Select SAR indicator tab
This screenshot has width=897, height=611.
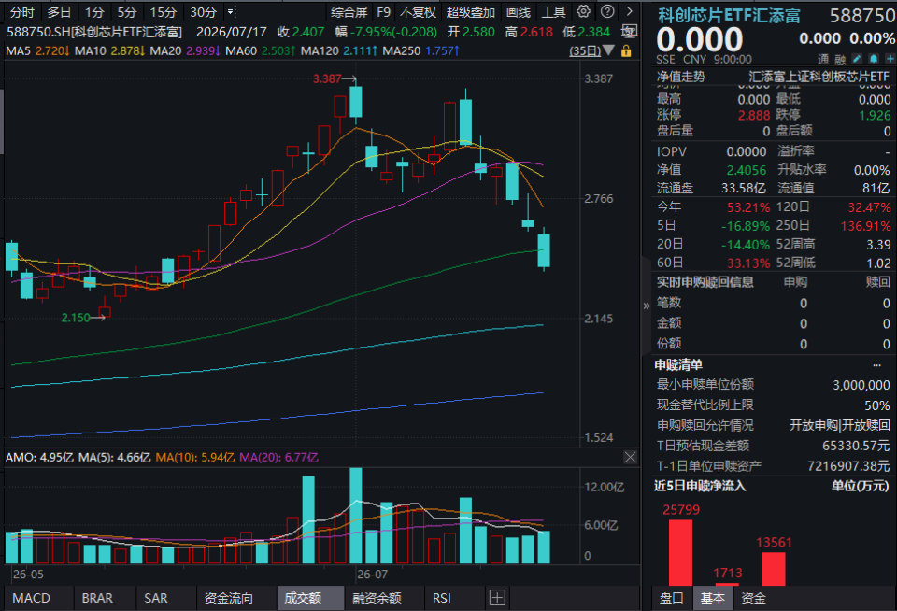[x=156, y=598]
